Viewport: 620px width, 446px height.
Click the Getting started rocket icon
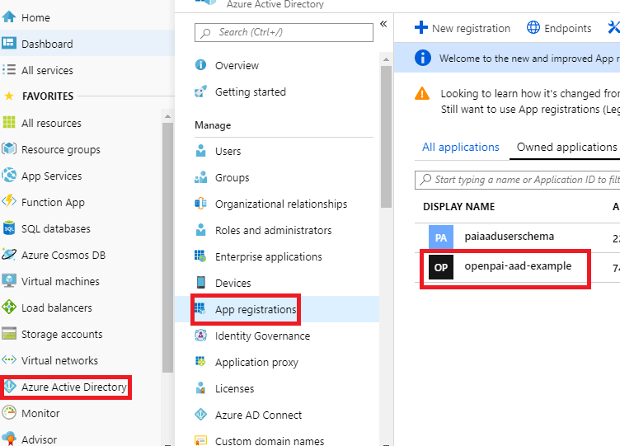point(200,92)
